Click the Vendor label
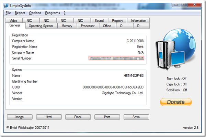 [17, 93]
